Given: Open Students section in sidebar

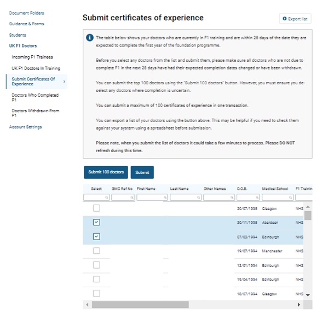Looking at the screenshot, I should (x=18, y=35).
